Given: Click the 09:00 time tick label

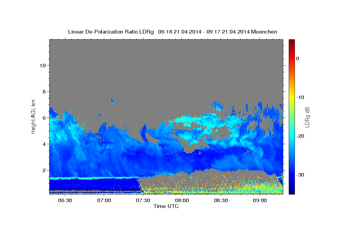Looking at the screenshot, I should point(260,201).
